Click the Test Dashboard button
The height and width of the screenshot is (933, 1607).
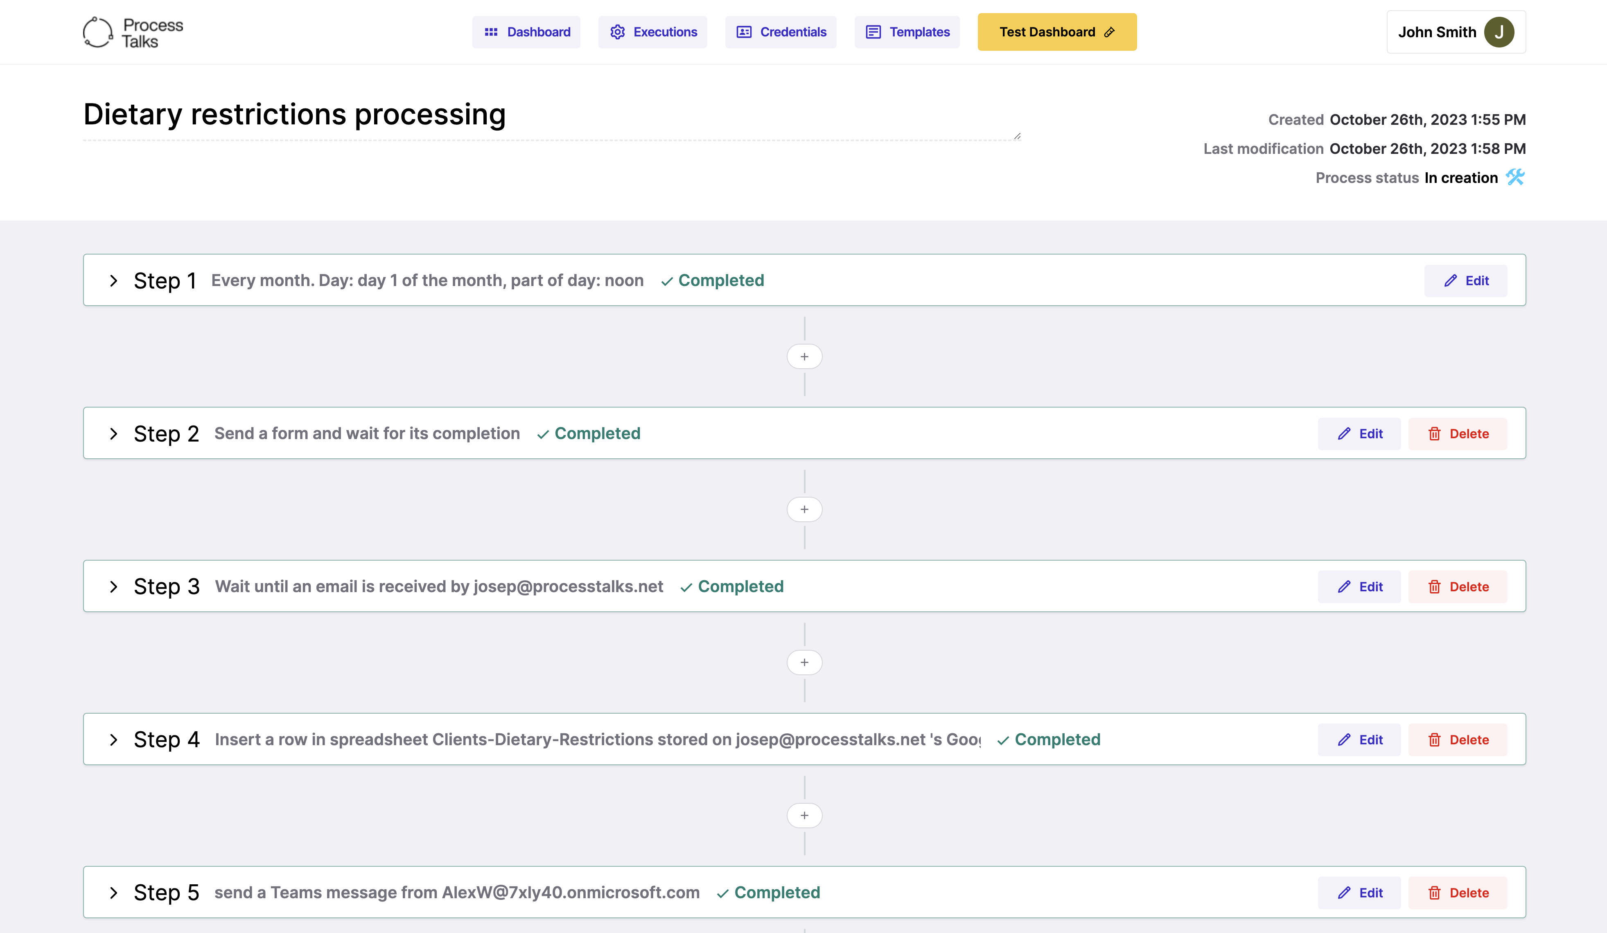coord(1057,32)
